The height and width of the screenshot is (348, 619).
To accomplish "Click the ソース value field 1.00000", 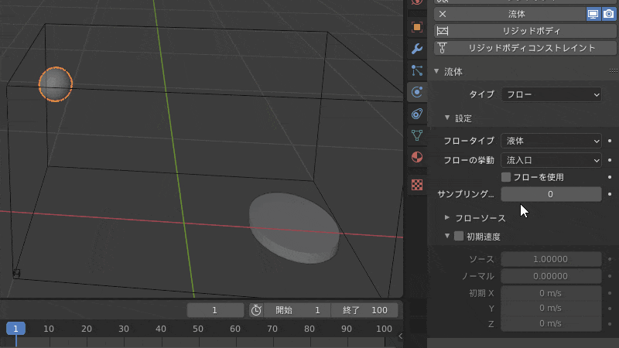I will pos(551,259).
